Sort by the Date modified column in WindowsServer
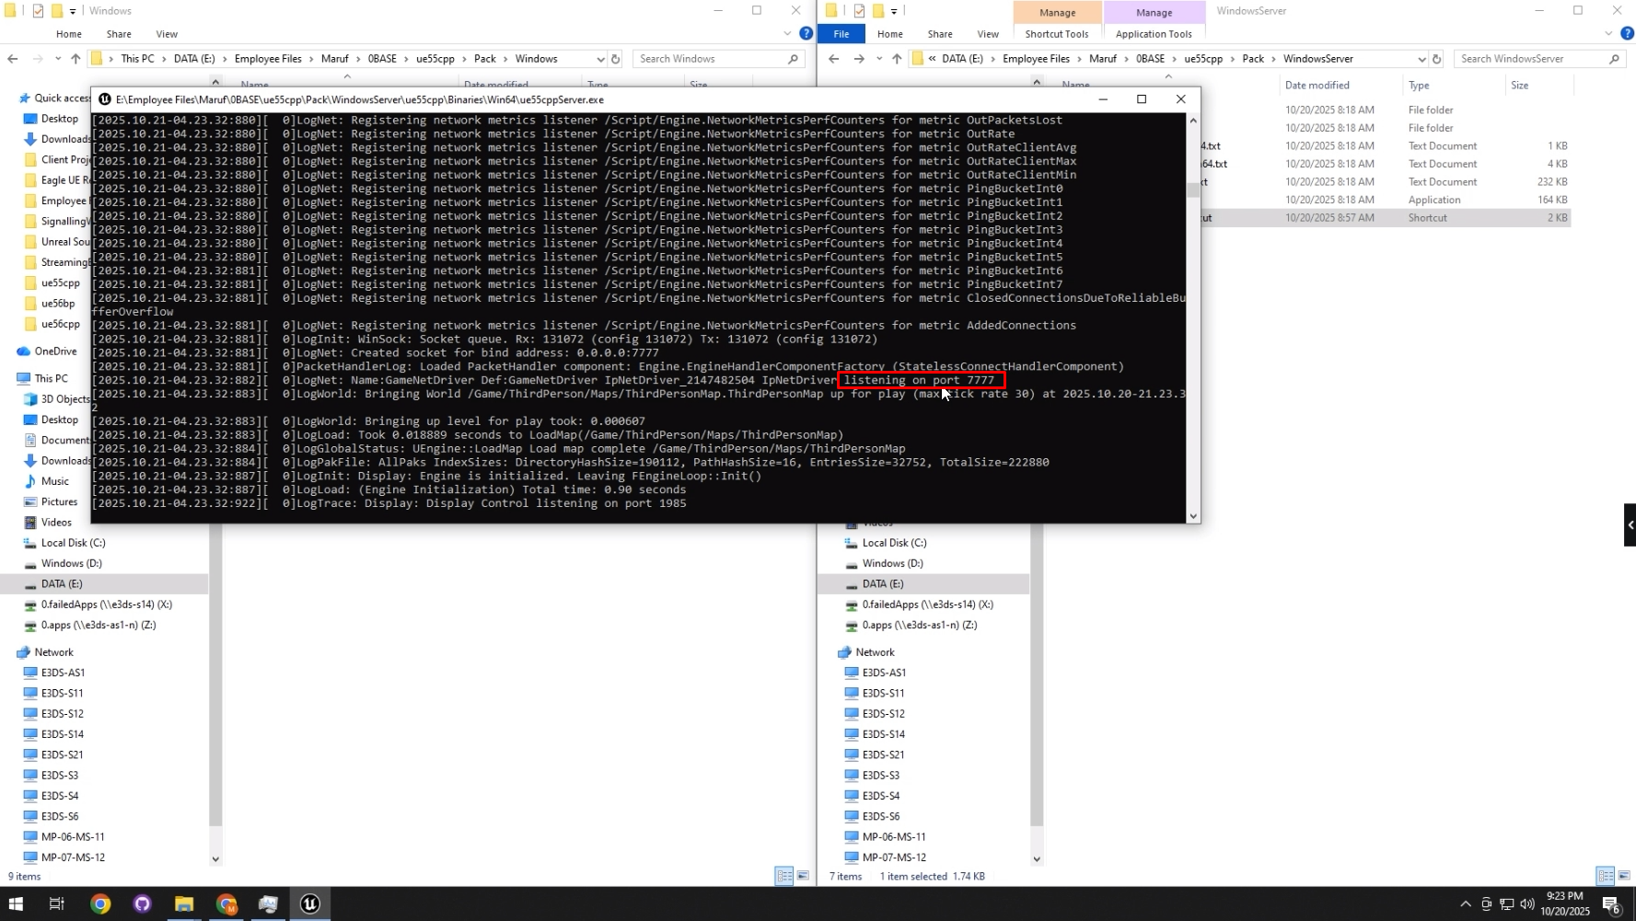The image size is (1636, 921). click(x=1317, y=86)
